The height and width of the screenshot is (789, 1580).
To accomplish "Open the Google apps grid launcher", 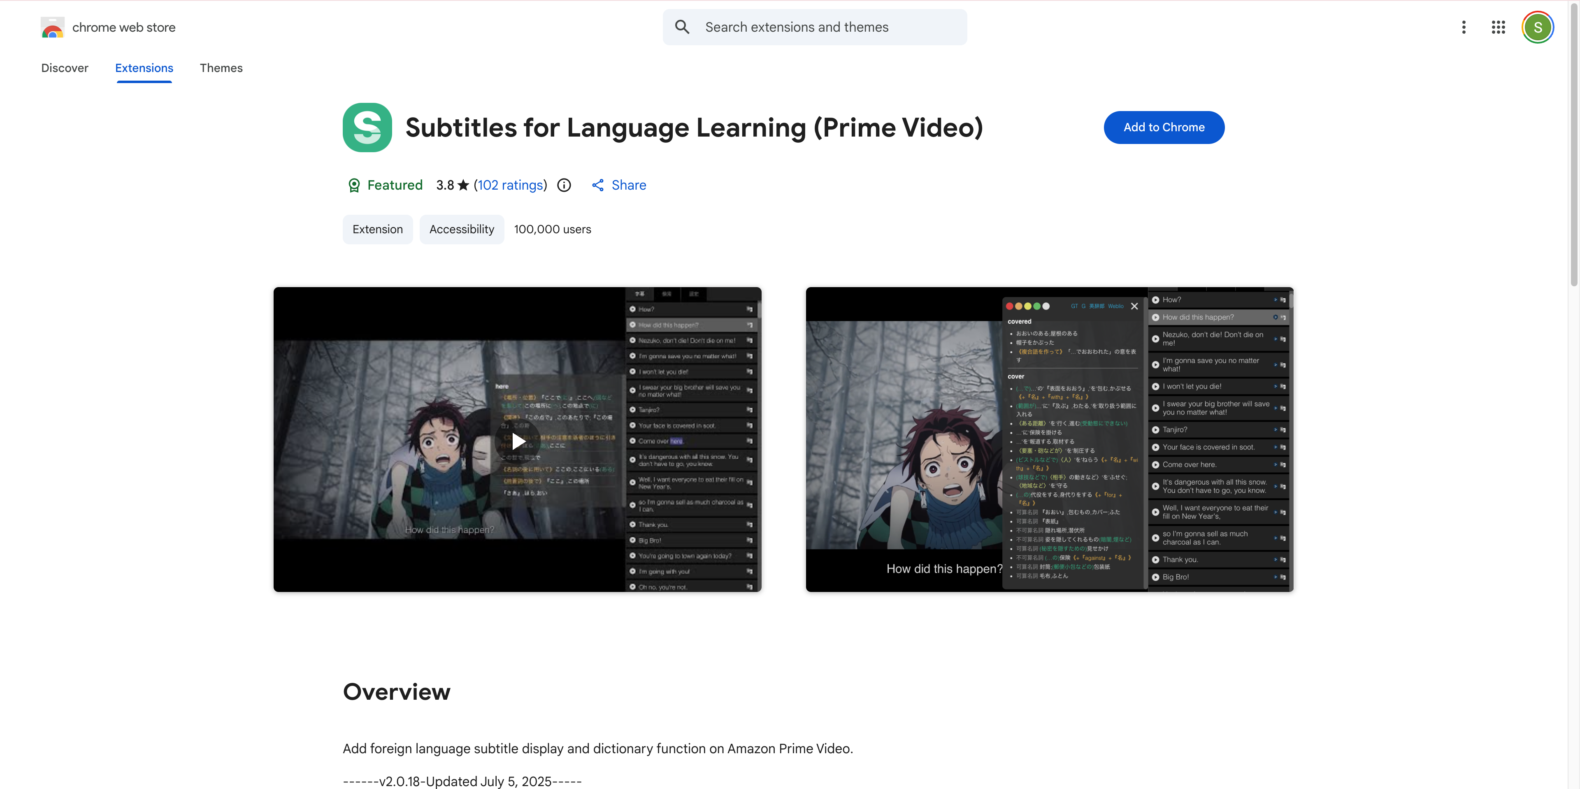I will [1498, 27].
